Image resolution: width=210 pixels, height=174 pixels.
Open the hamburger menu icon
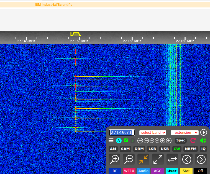click(x=111, y=140)
